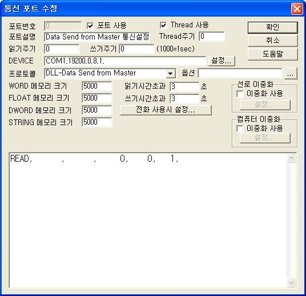Click the 읽기시간초과 timeout field
This screenshot has height=296, width=306.
pos(184,87)
